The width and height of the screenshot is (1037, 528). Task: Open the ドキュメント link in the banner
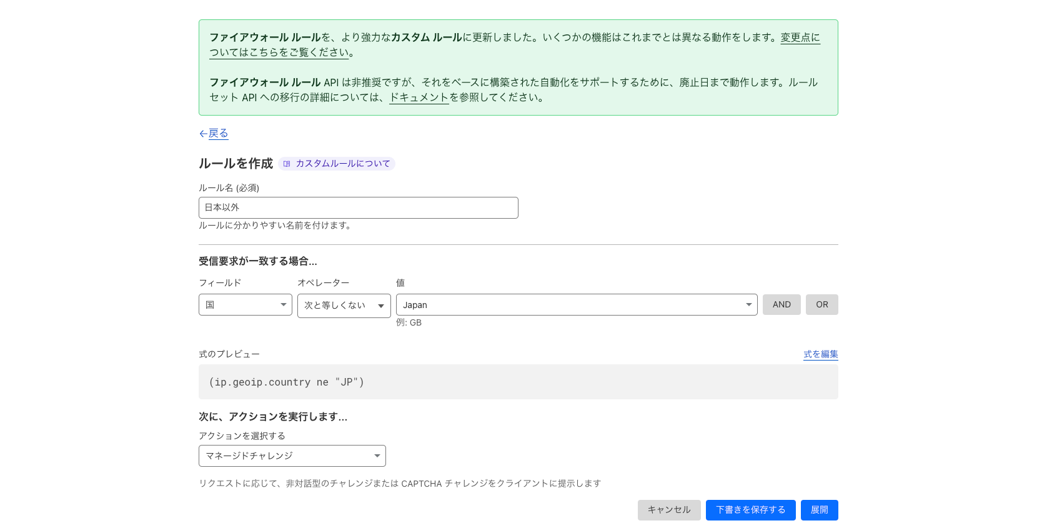click(419, 97)
